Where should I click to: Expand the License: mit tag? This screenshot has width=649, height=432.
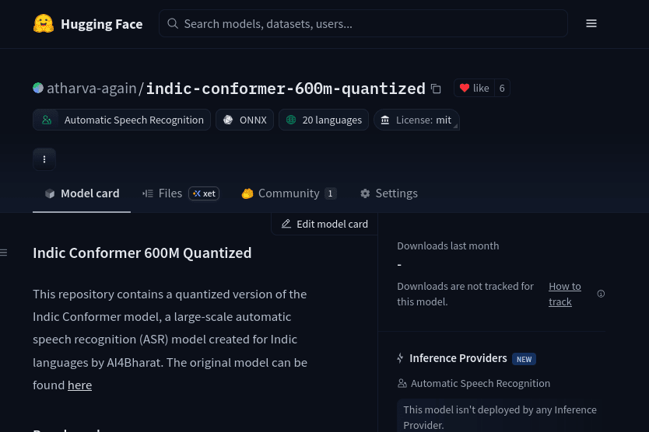(416, 120)
